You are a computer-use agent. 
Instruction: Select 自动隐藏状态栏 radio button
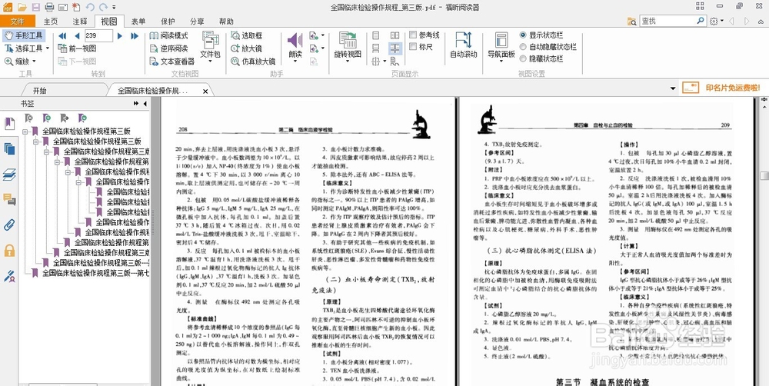(523, 47)
